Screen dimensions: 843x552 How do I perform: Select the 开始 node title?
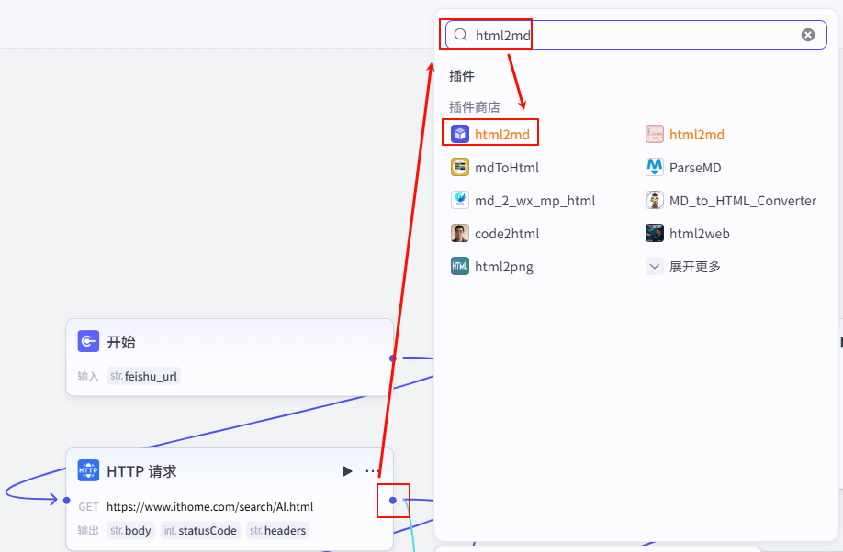121,342
